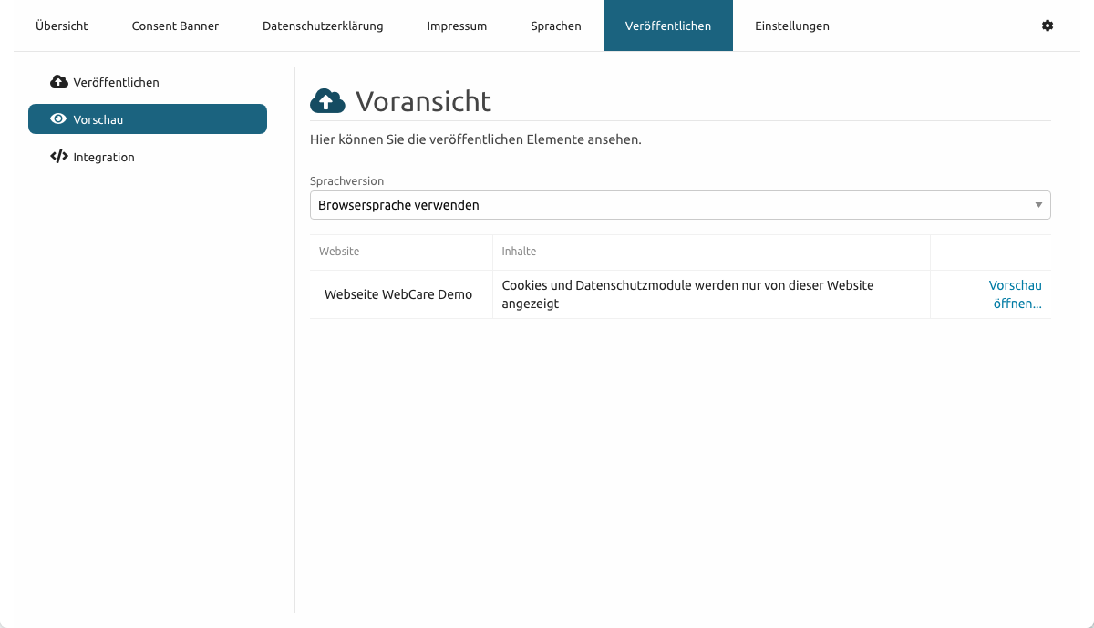The height and width of the screenshot is (628, 1094).
Task: Select Veröffentlichen in the sidebar
Action: click(148, 82)
